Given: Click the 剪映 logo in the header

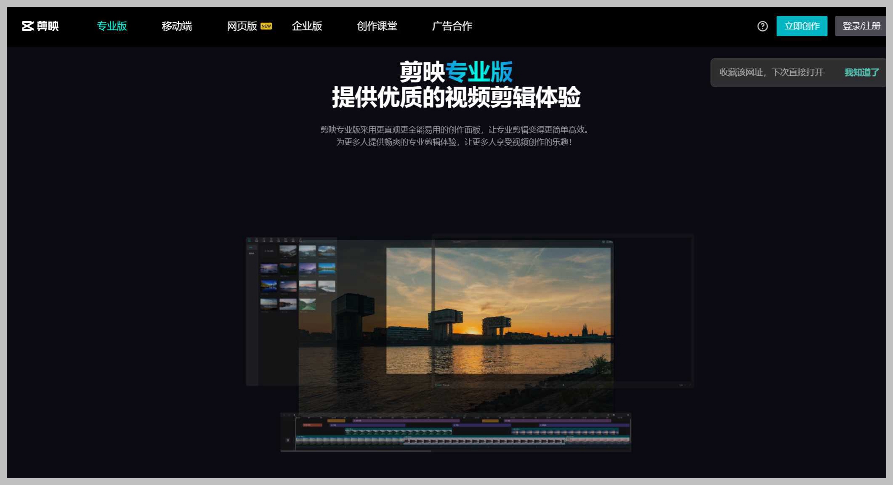Looking at the screenshot, I should coord(40,26).
